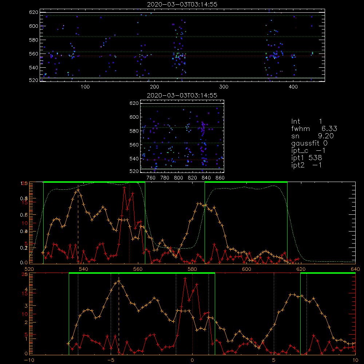Select the 'ipt1 538' readout
Image resolution: width=364 pixels, height=364 pixels.
click(x=306, y=158)
